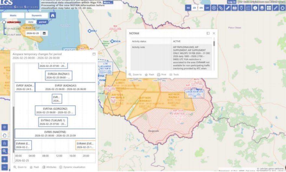Open the print tool in toolbar
The height and width of the screenshot is (172, 286).
(x=235, y=8)
